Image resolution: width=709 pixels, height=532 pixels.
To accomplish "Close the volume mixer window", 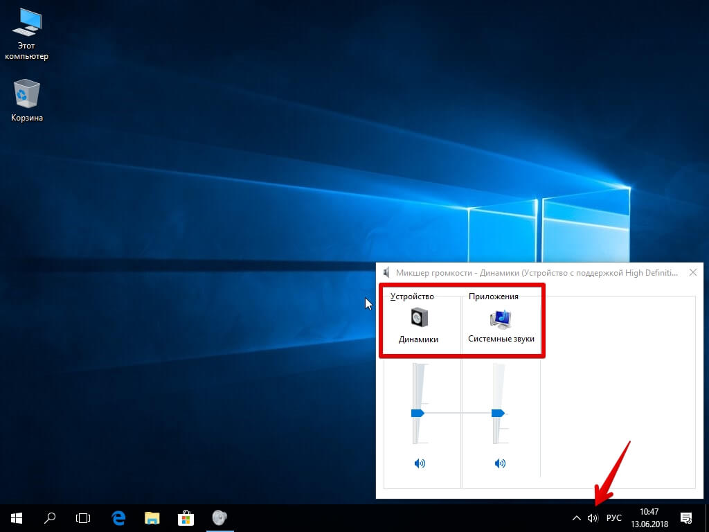I will point(692,273).
